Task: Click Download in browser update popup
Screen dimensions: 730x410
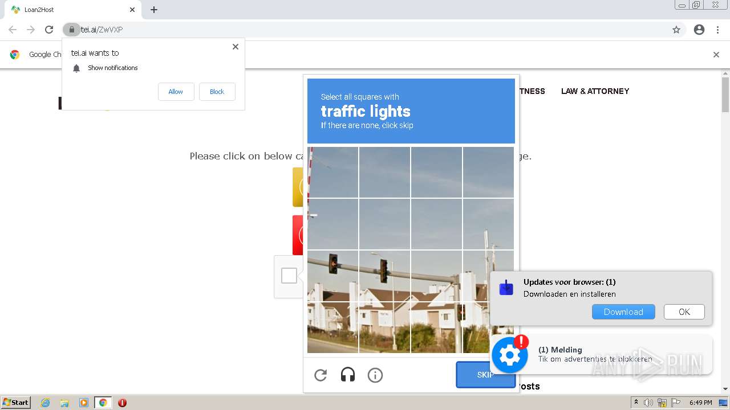Action: click(x=623, y=312)
